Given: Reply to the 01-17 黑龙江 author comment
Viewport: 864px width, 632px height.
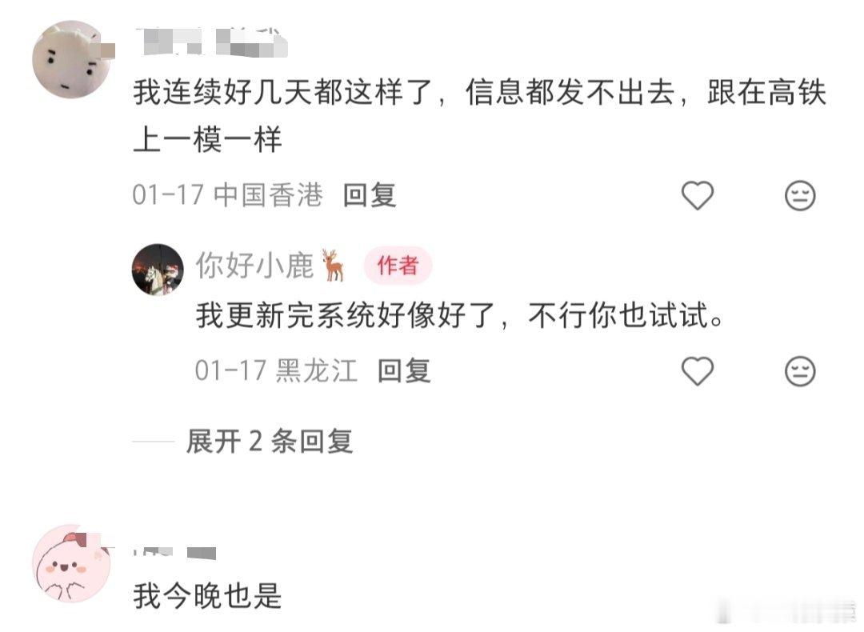Looking at the screenshot, I should 404,371.
